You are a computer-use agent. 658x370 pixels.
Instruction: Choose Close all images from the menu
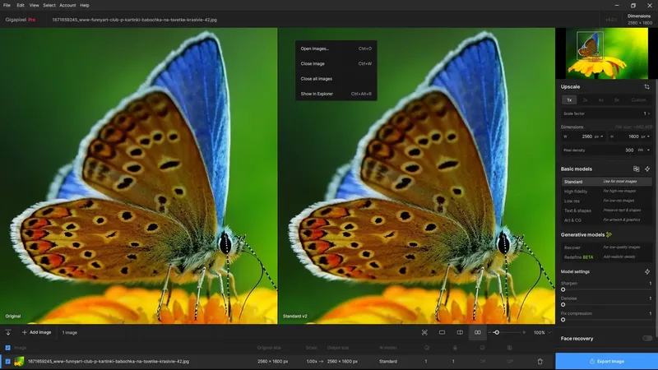[x=317, y=79]
